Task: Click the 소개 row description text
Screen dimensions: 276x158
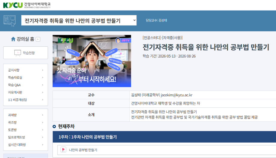Action: (x=194, y=114)
